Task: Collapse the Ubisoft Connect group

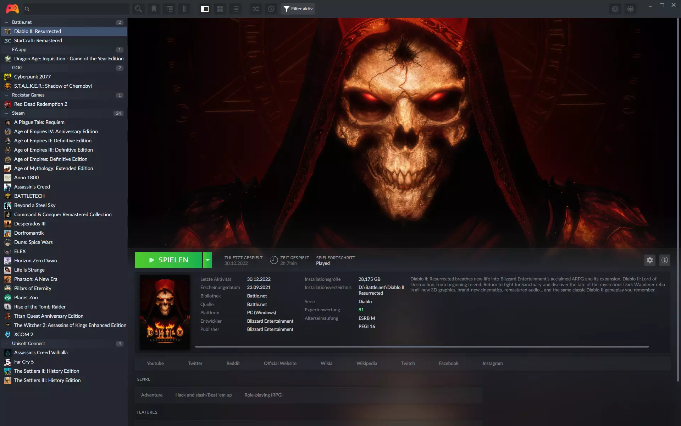Action: point(6,344)
